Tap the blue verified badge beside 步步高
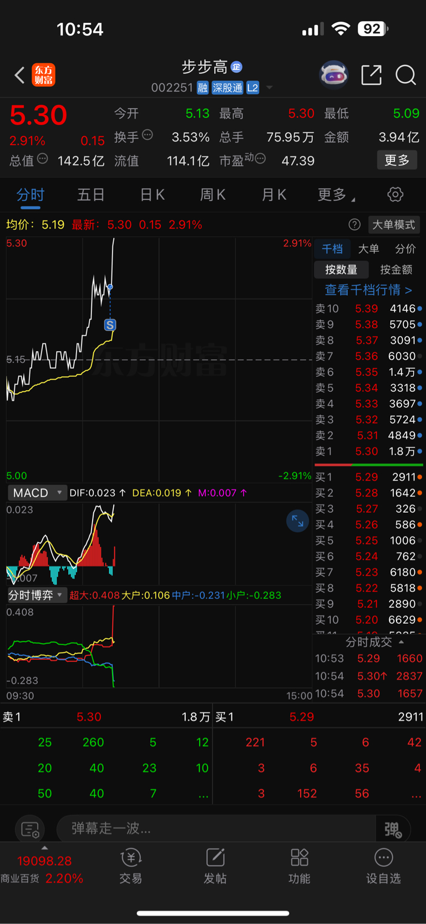 coord(237,67)
